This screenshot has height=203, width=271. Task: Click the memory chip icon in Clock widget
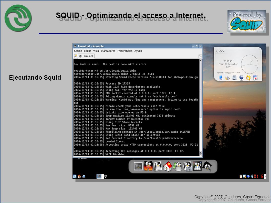227,78
